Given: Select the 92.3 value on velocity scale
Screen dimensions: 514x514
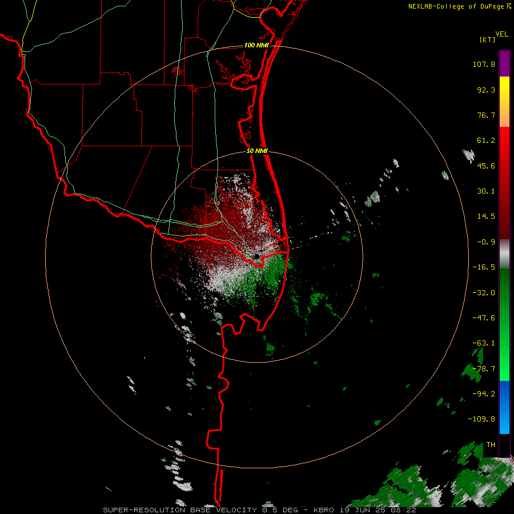Looking at the screenshot, I should click(x=486, y=90).
